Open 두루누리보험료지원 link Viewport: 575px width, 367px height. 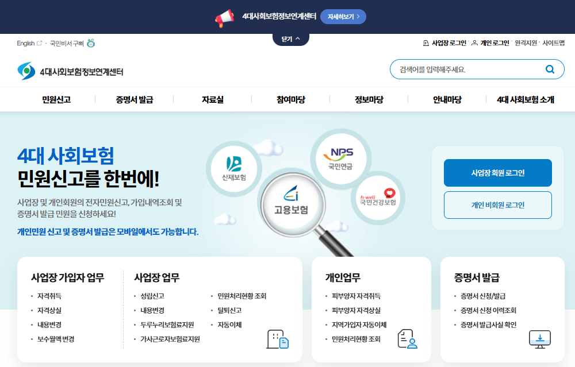click(x=167, y=324)
